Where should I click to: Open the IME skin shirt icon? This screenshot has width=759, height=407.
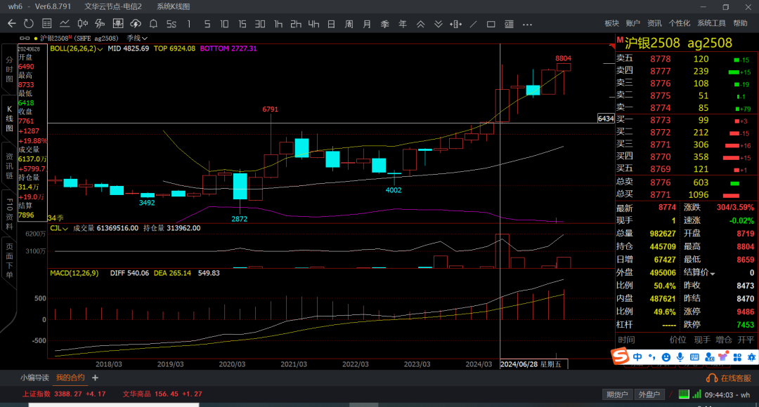coord(723,357)
